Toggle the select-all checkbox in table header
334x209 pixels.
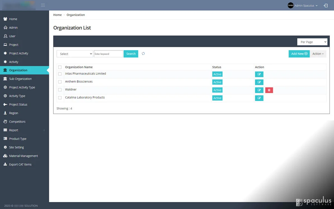(x=60, y=67)
